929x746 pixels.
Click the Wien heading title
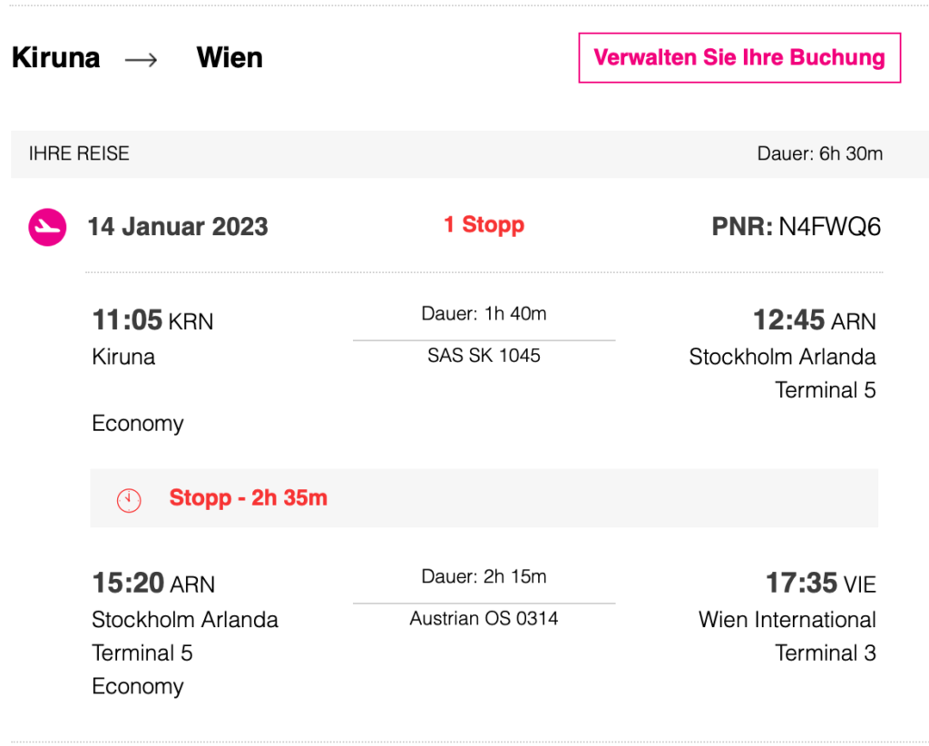pos(230,58)
